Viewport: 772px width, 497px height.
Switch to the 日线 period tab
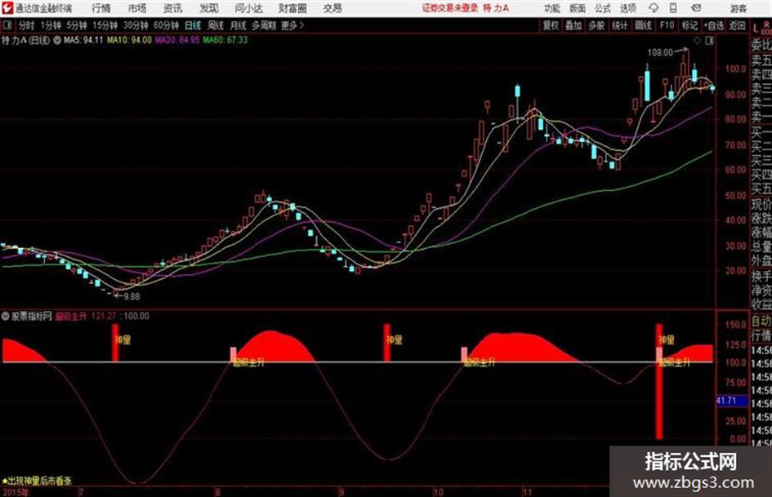[x=193, y=25]
